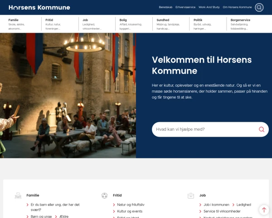Viewport: 272px width, 218px height.
Task: Open the Job section heading
Action: pos(203,195)
